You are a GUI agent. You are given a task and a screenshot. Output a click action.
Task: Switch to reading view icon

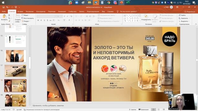click(164, 110)
